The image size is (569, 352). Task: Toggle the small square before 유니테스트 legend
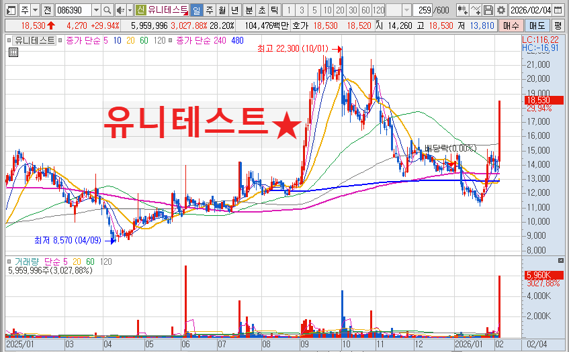pyautogui.click(x=9, y=40)
